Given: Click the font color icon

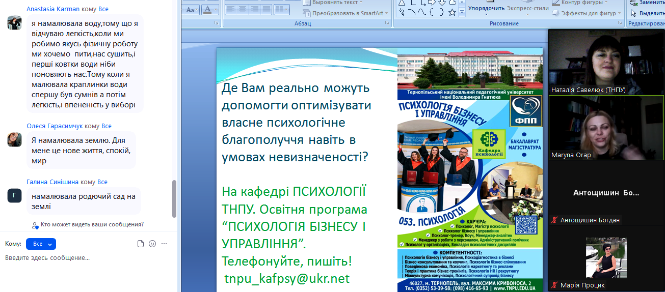Looking at the screenshot, I should pyautogui.click(x=206, y=10).
